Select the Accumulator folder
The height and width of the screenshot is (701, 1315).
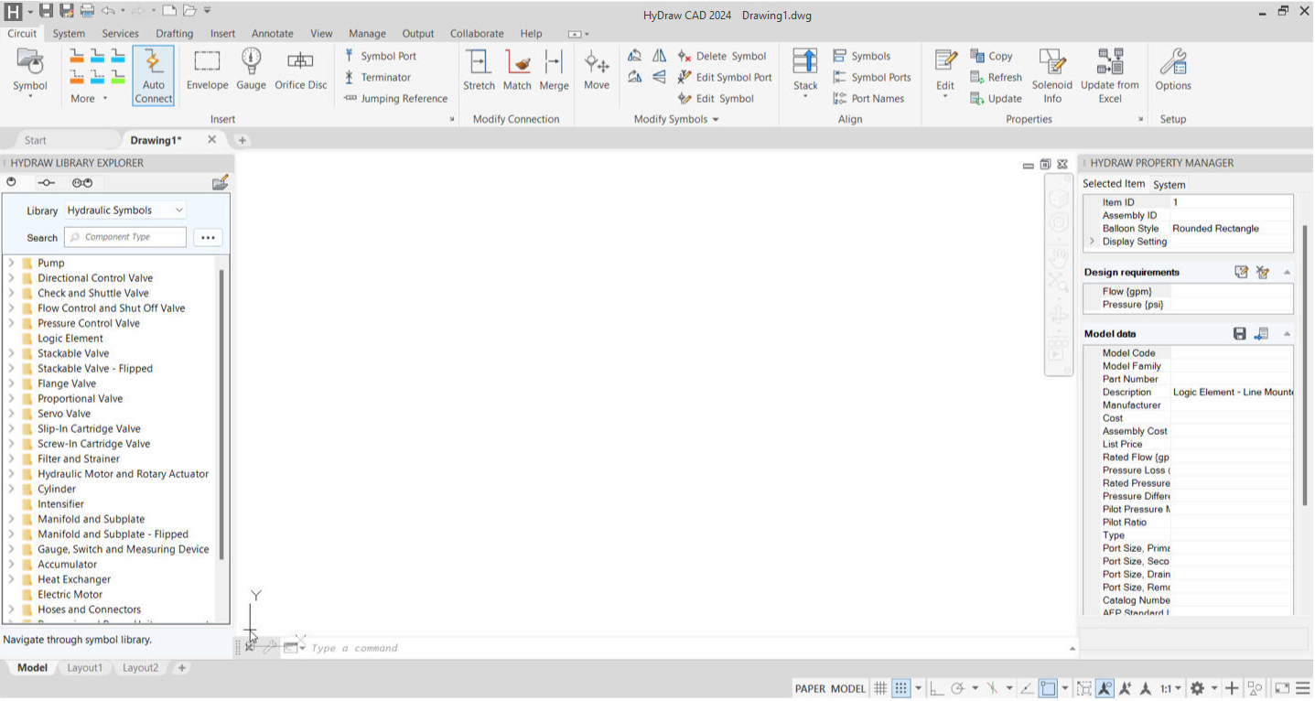click(x=67, y=565)
